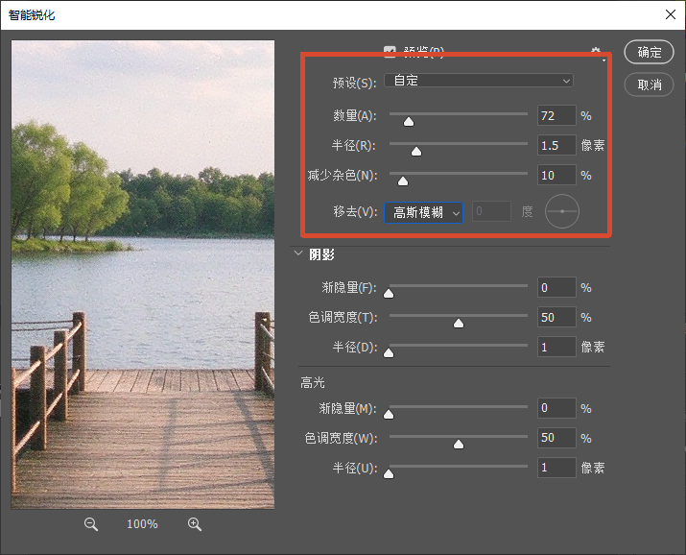The image size is (686, 555).
Task: Adjust the highlight 半径(U) slider handle
Action: [389, 474]
